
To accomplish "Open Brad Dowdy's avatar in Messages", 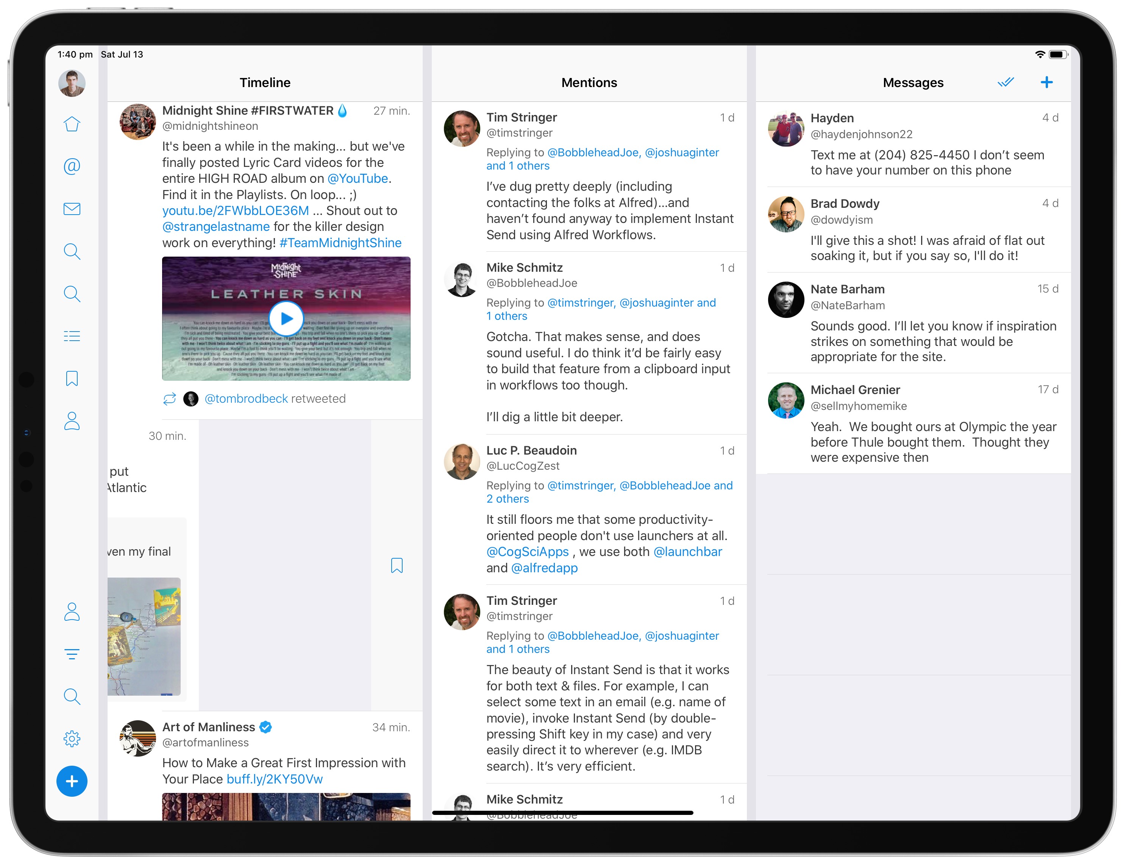I will [786, 214].
